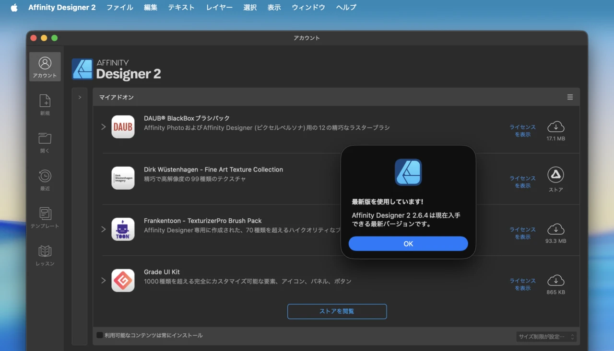The image size is (614, 351).
Task: Open the ウィンドウ menu in menu bar
Action: click(x=308, y=7)
